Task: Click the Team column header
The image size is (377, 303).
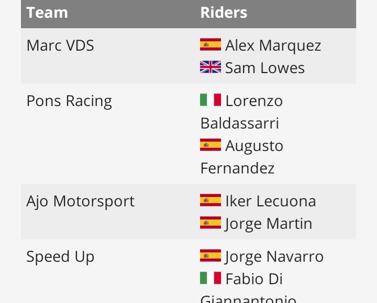Action: (x=47, y=13)
